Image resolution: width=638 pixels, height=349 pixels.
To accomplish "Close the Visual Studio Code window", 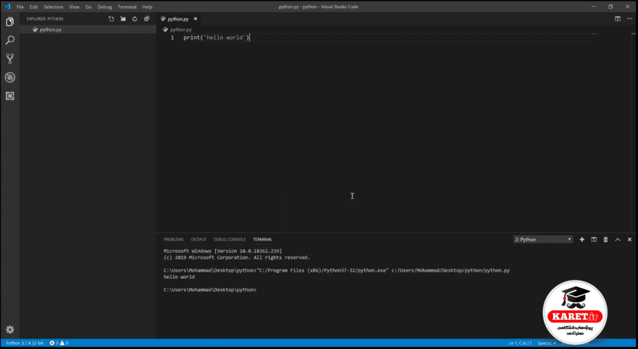I will [628, 6].
